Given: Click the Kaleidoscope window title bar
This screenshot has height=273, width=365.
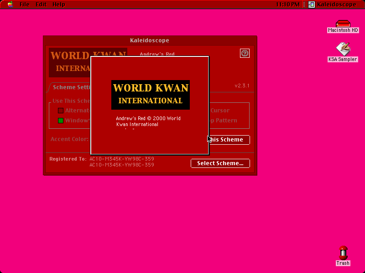Looking at the screenshot, I should click(x=150, y=40).
